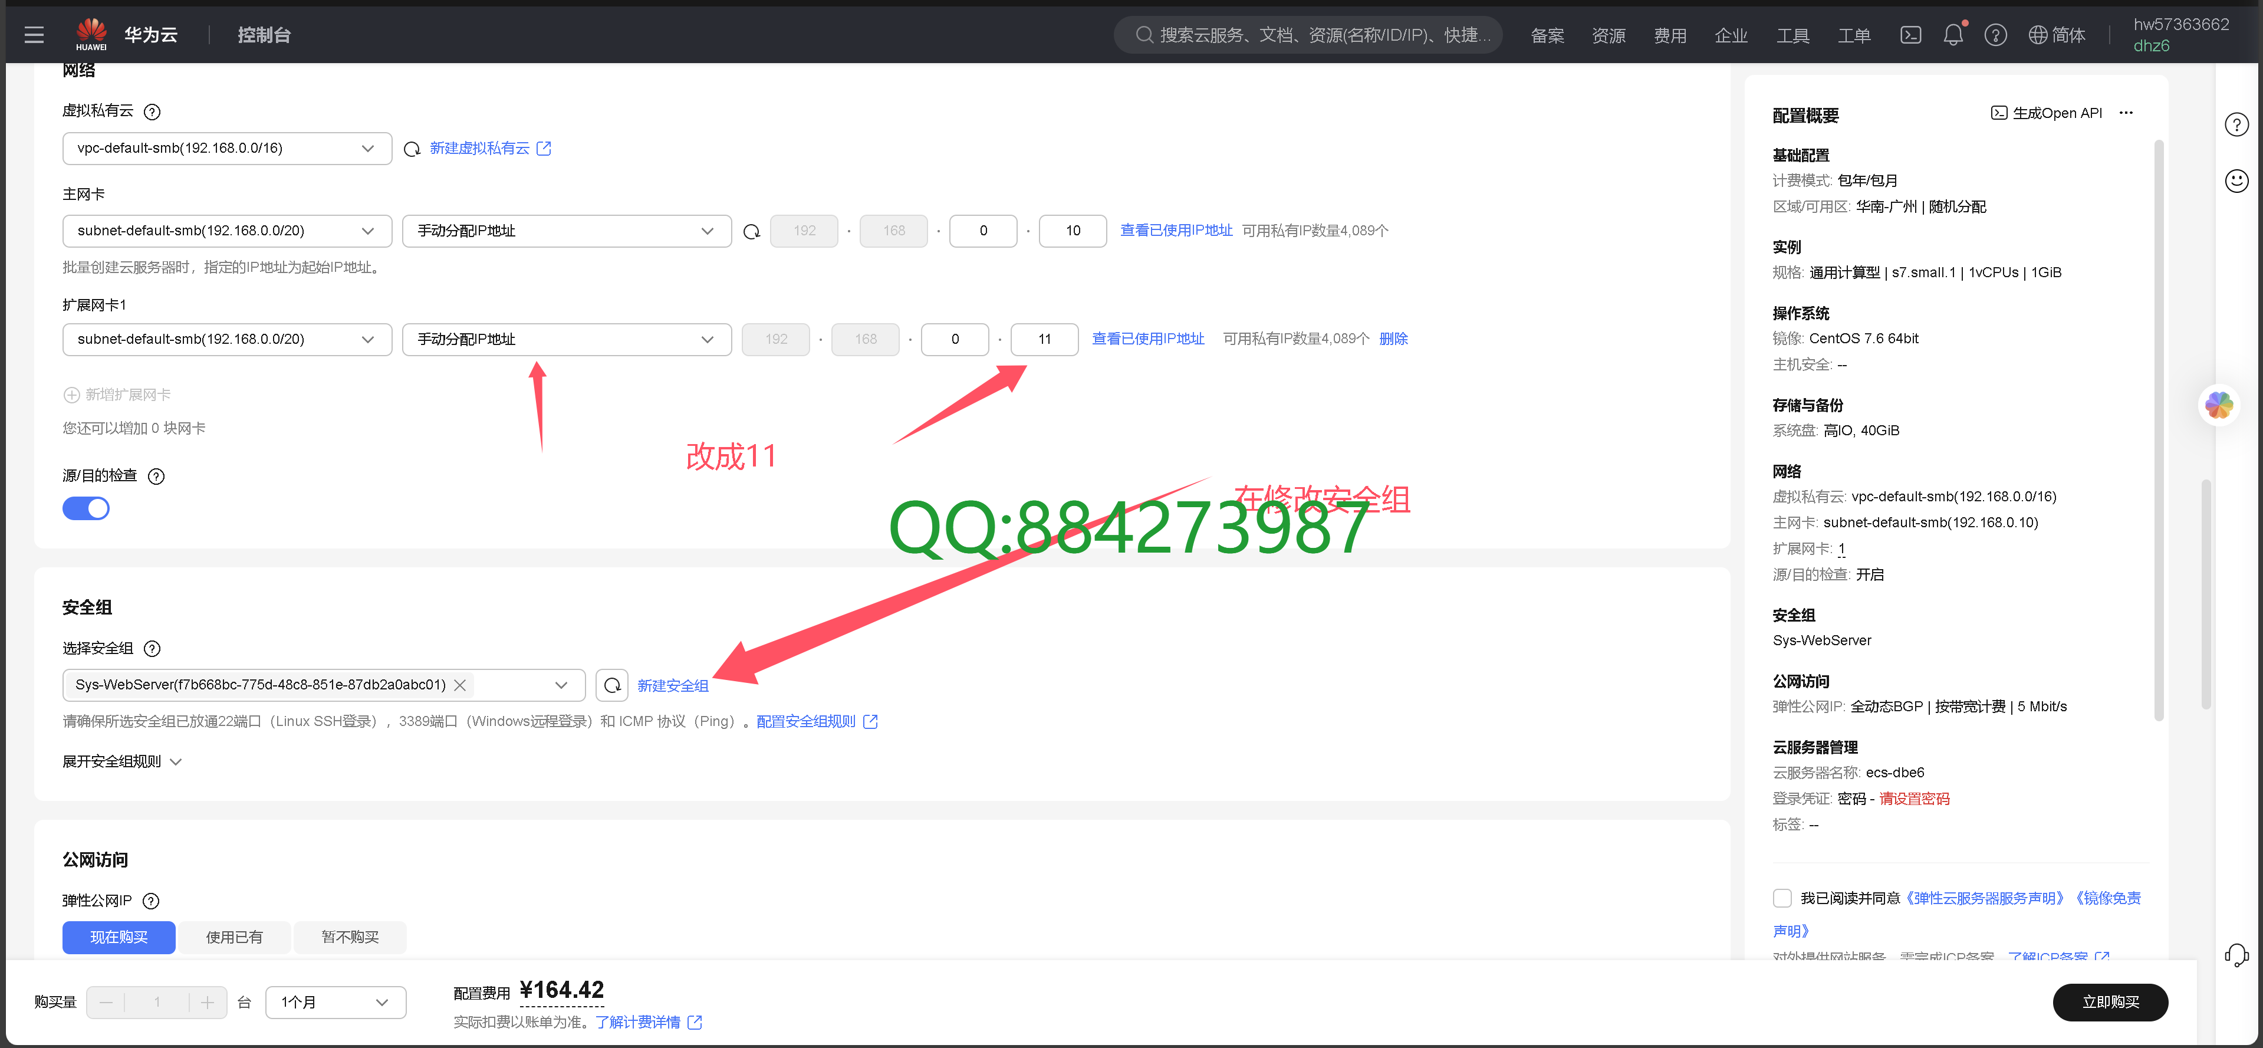2263x1048 pixels.
Task: Click 查看已使用IP地址 for extension NIC
Action: coord(1147,339)
